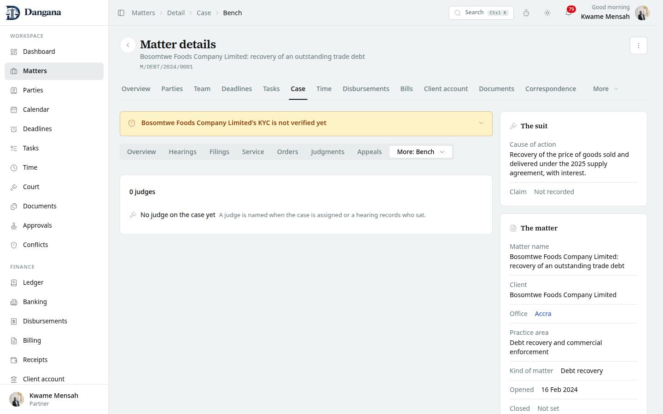
Task: Switch to the Client account tab
Action: (446, 89)
